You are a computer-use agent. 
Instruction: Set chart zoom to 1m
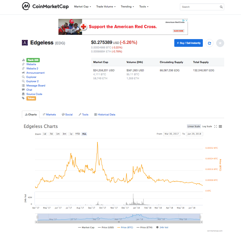click(58, 134)
